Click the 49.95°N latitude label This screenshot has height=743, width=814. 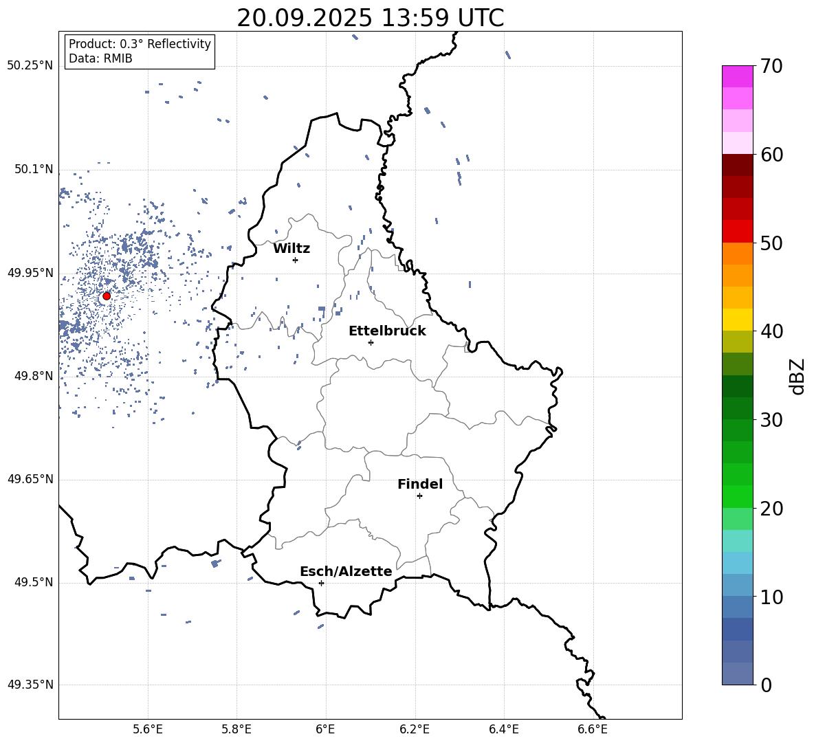click(x=30, y=273)
